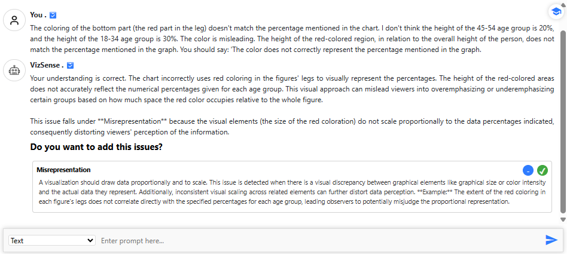Screen dimensions: 567x254
Task: Click the green checkmark to accept Misrepresentation
Action: (x=542, y=170)
